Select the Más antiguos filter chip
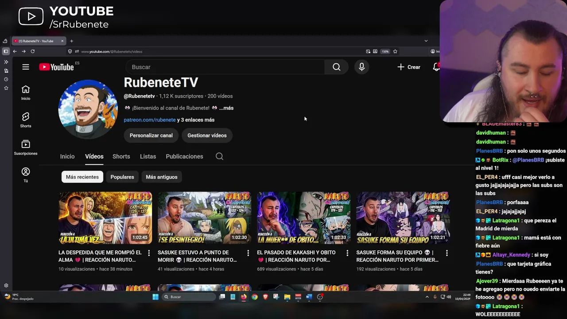Viewport: 567px width, 319px height. click(162, 177)
